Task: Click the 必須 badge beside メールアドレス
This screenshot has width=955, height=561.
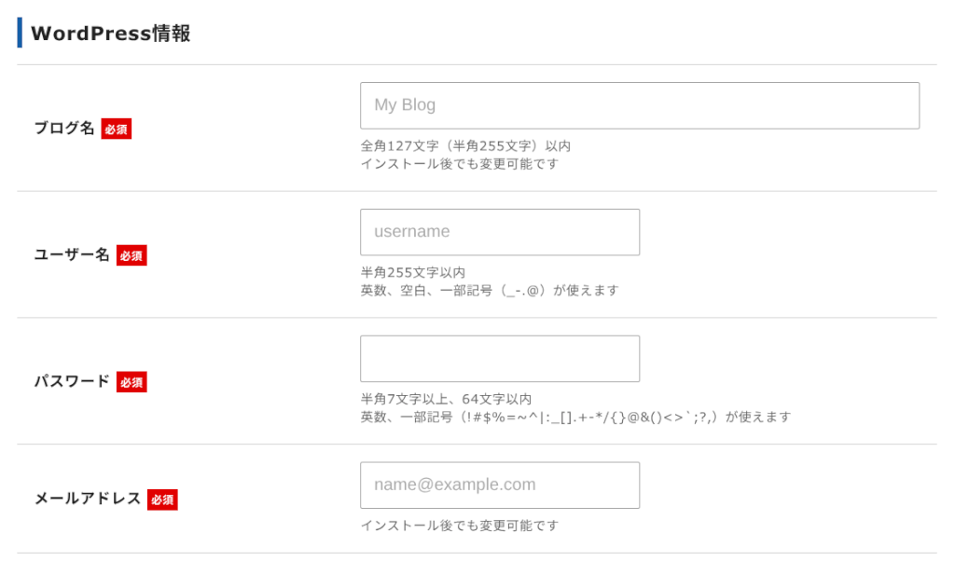Action: pos(162,500)
